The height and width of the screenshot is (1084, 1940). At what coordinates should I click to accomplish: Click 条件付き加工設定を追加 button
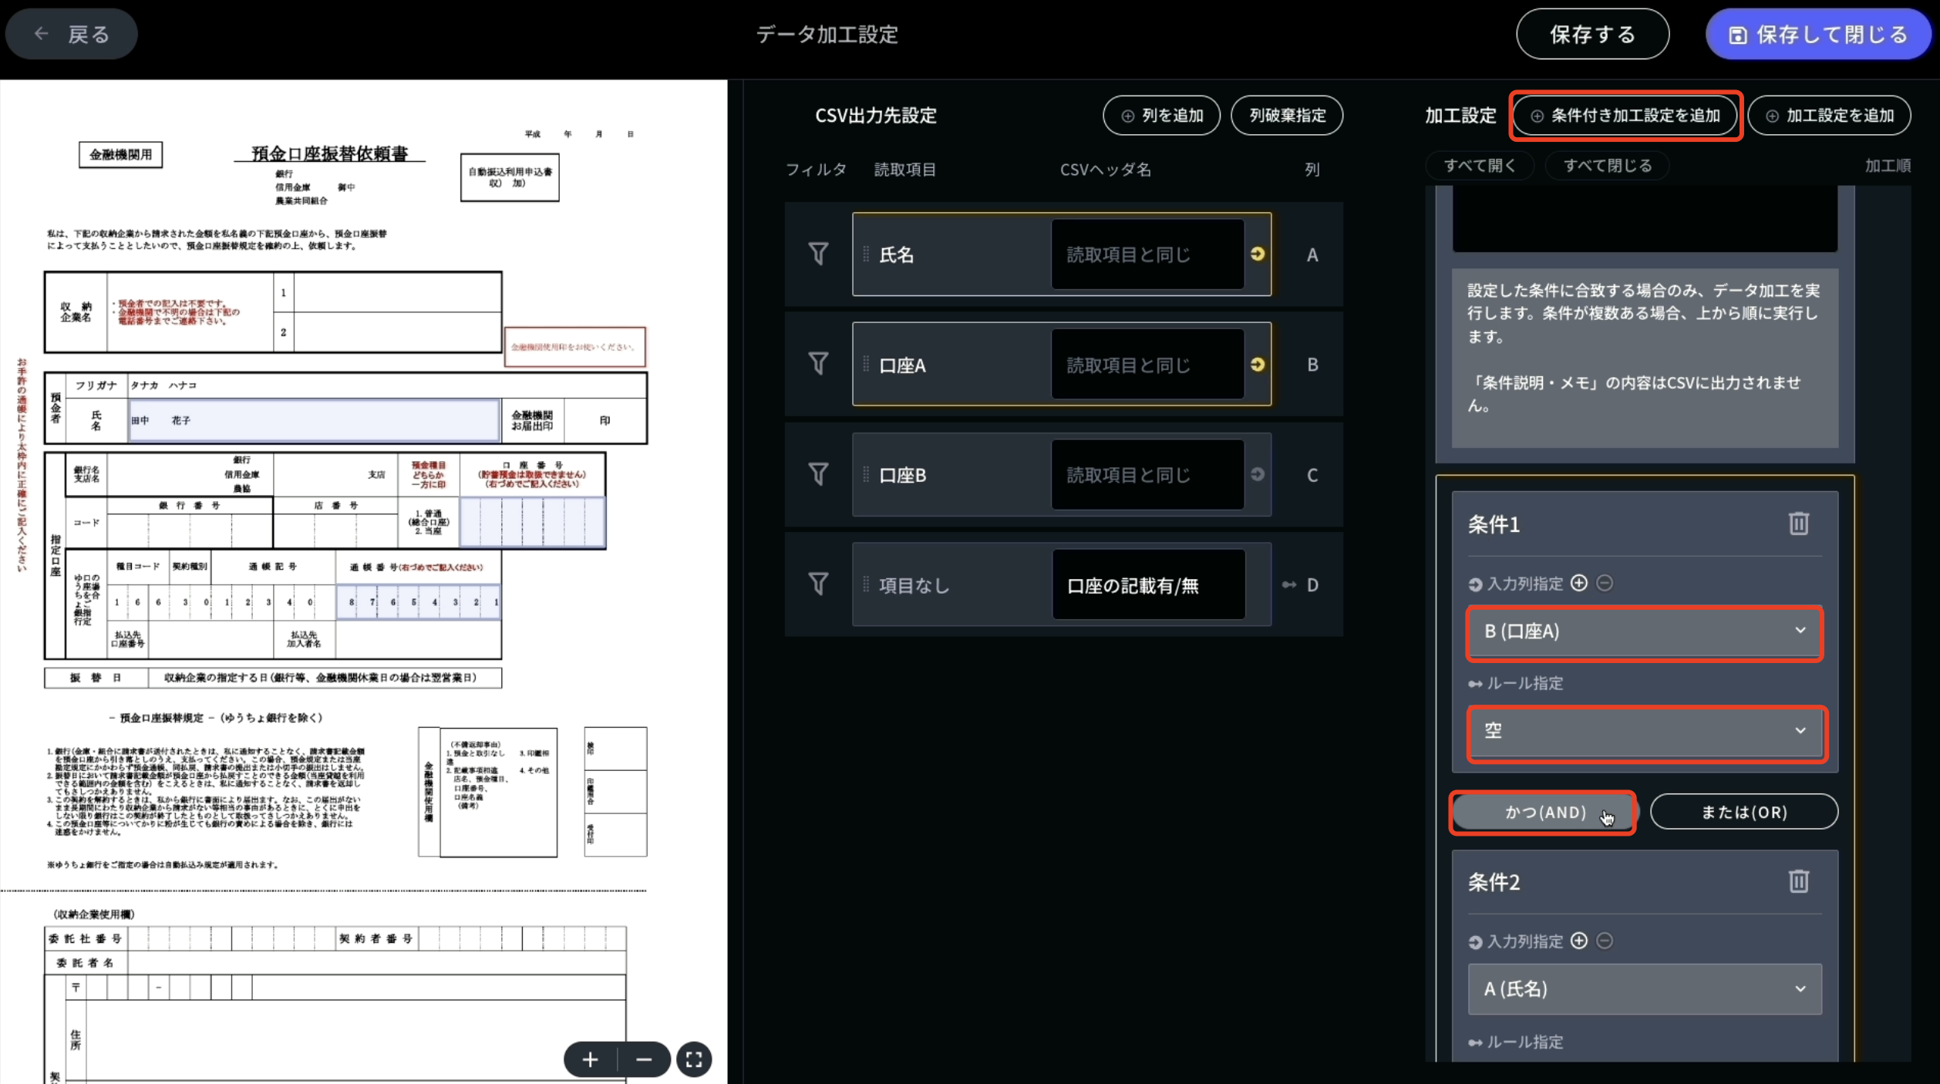click(x=1625, y=116)
